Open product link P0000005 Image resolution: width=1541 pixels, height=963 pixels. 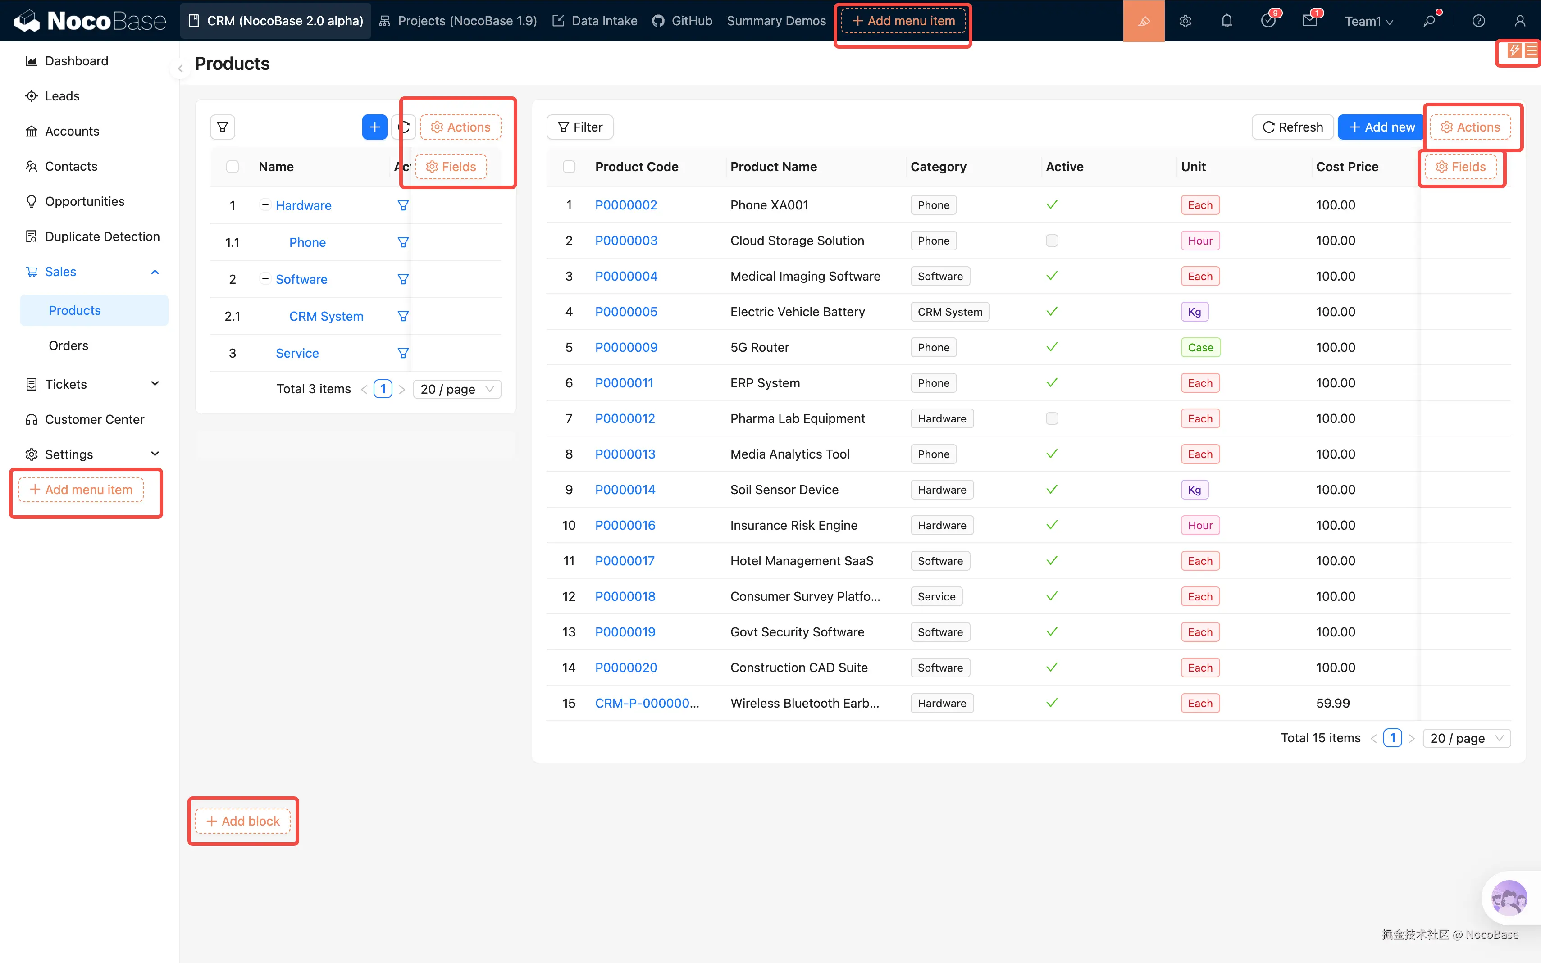point(625,311)
